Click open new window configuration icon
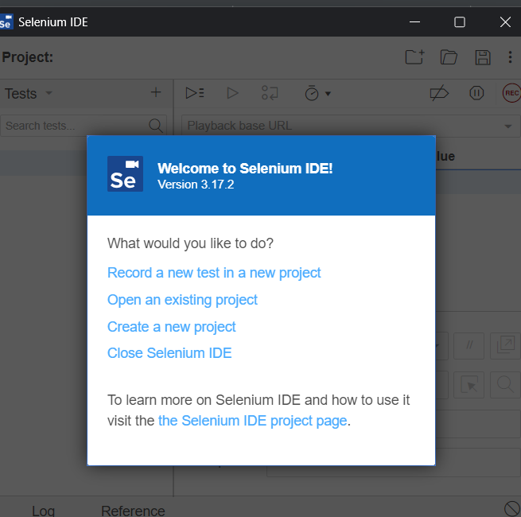 pyautogui.click(x=505, y=345)
